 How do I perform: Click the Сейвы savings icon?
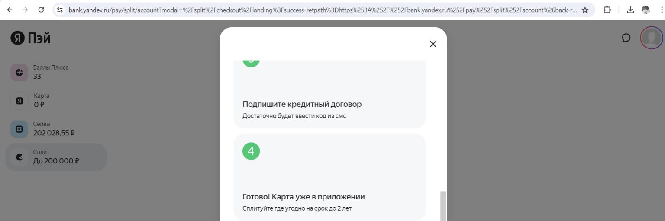point(19,129)
